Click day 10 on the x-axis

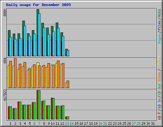click(x=53, y=124)
